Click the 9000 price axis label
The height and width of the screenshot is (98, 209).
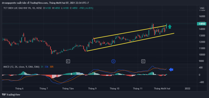(202, 61)
